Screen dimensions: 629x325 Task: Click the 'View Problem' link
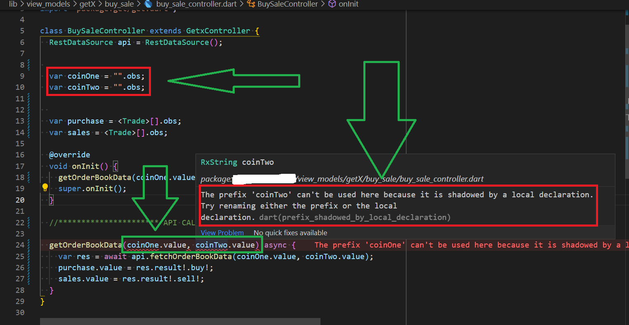point(222,232)
